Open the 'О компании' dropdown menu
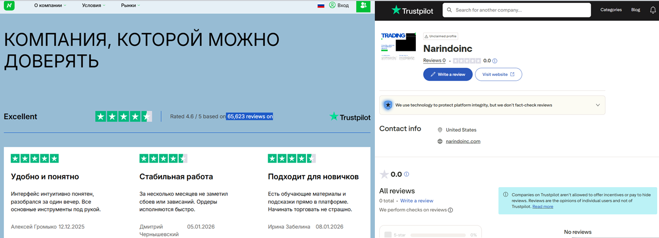The image size is (659, 238). pyautogui.click(x=50, y=5)
